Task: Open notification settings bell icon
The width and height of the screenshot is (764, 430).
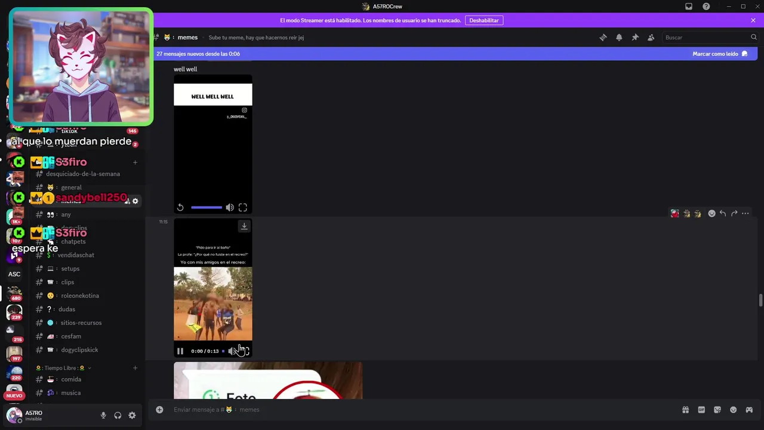Action: coord(619,37)
